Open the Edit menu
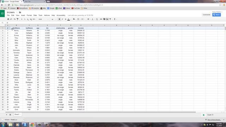Viewport: 226px width, 127px height. [13, 15]
